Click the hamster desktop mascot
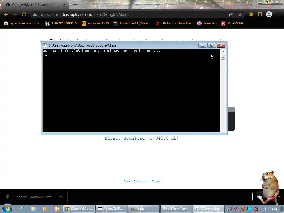284x213 pixels. [270, 188]
